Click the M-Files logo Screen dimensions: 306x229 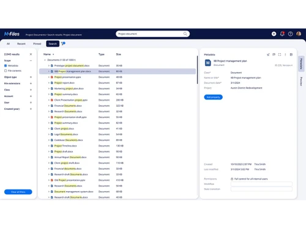12,34
